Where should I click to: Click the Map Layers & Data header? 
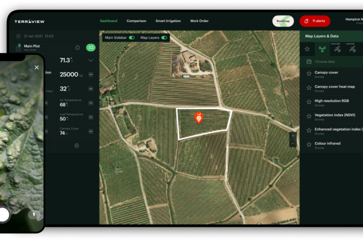[x=322, y=36]
